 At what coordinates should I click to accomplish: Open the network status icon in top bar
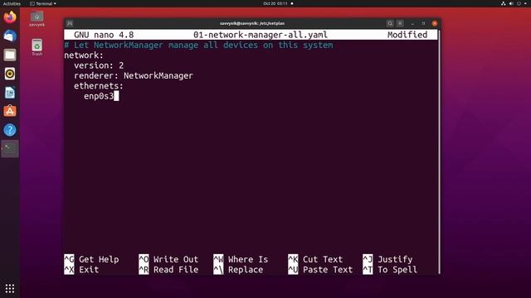(504, 3)
